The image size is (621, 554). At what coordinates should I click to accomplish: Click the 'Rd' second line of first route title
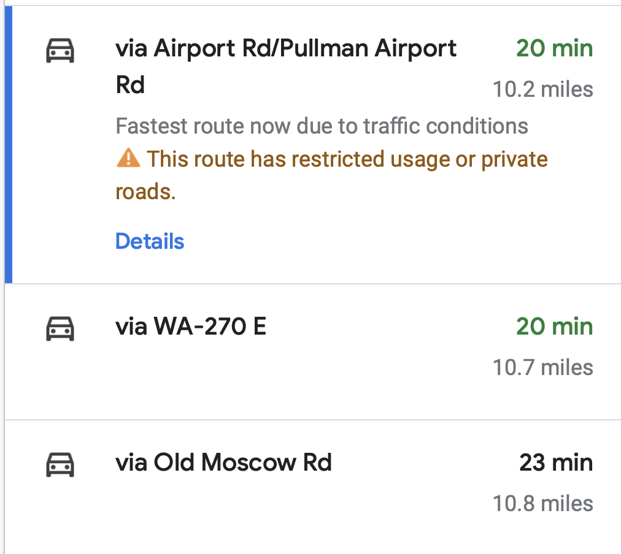coord(130,85)
